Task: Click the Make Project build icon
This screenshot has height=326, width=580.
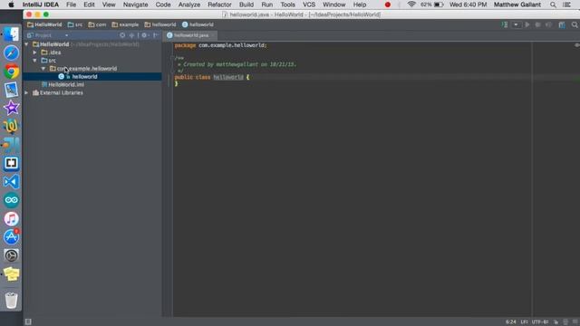Action: click(x=505, y=24)
